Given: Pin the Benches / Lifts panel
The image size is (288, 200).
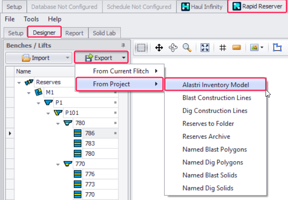Looking at the screenshot, I should tap(123, 46).
